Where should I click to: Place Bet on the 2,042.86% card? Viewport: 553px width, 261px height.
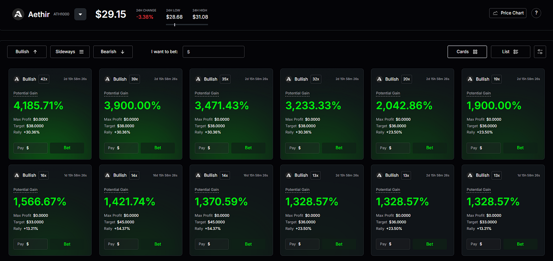point(430,148)
